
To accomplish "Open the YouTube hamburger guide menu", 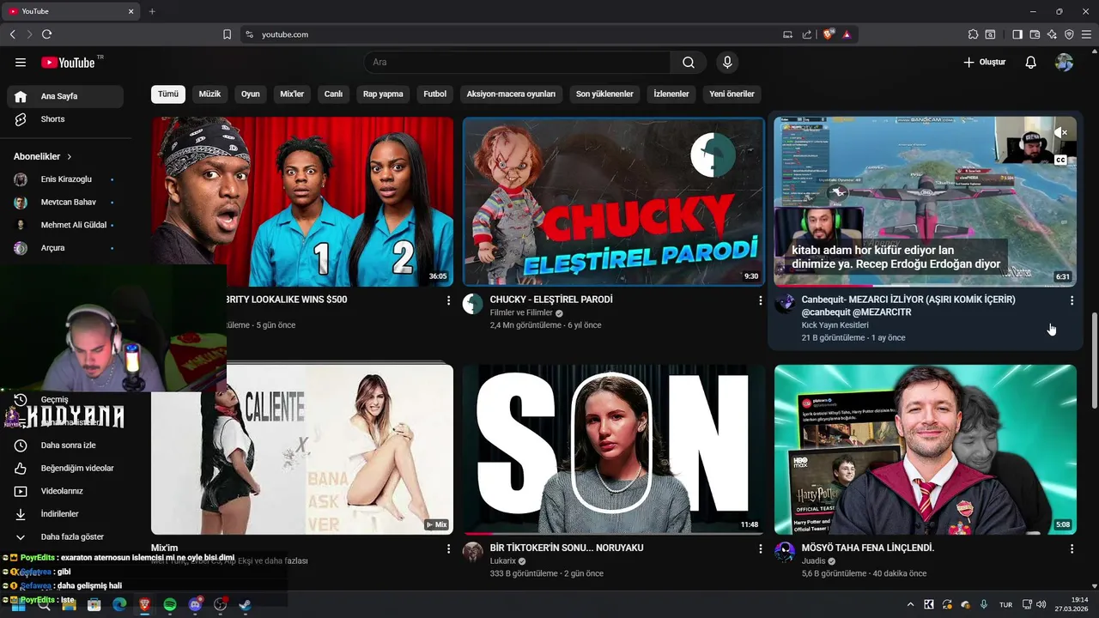I will [21, 63].
